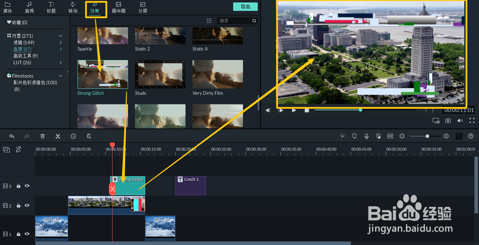
Task: Open the 画中画 (PIP) tab
Action: click(118, 8)
